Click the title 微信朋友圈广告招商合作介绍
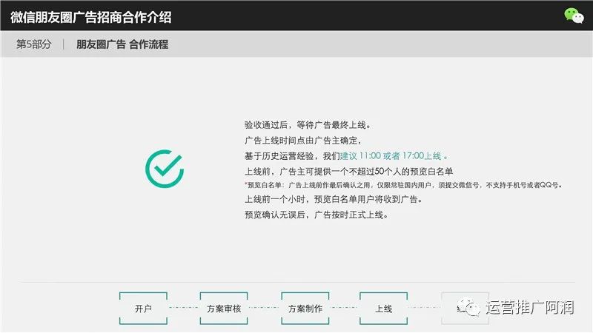Screen dimensions: 593x333 (x=90, y=17)
